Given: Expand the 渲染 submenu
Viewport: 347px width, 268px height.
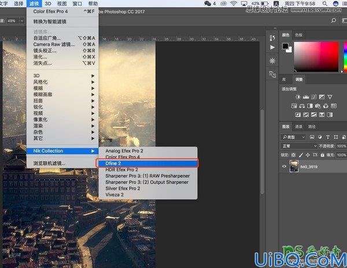Looking at the screenshot, I should click(x=63, y=126).
